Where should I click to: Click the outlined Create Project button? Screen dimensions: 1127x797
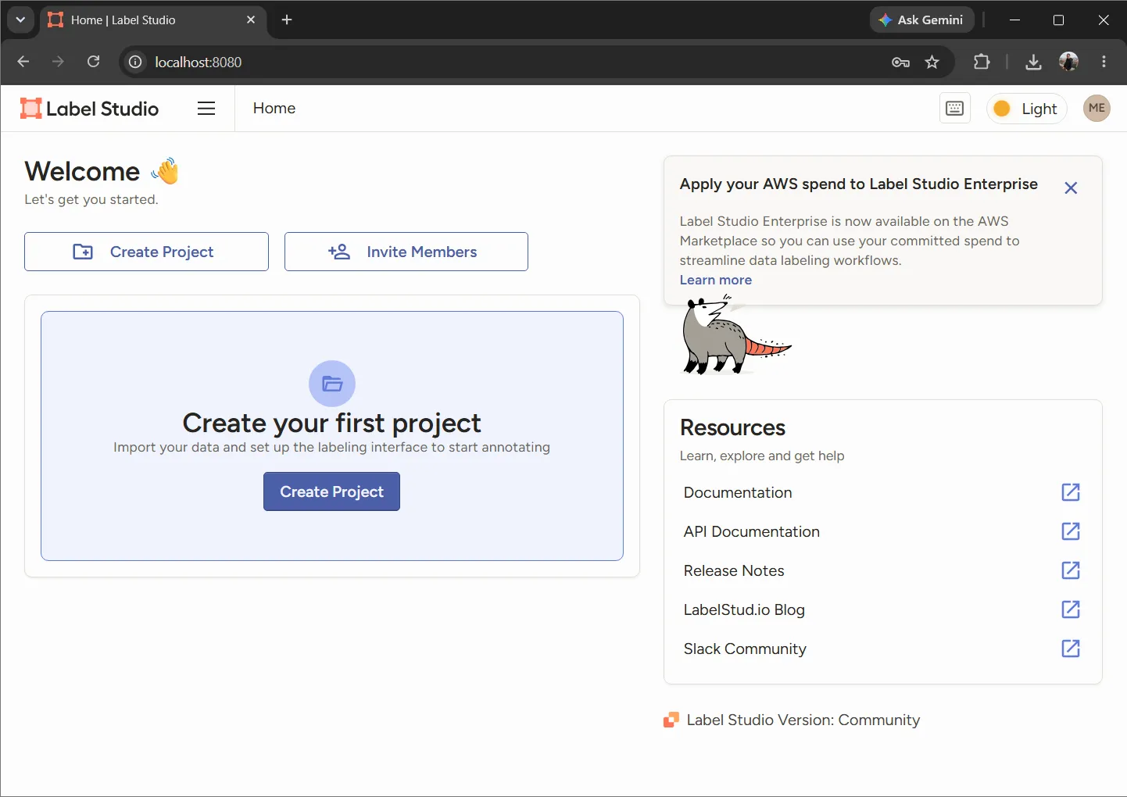pos(146,252)
